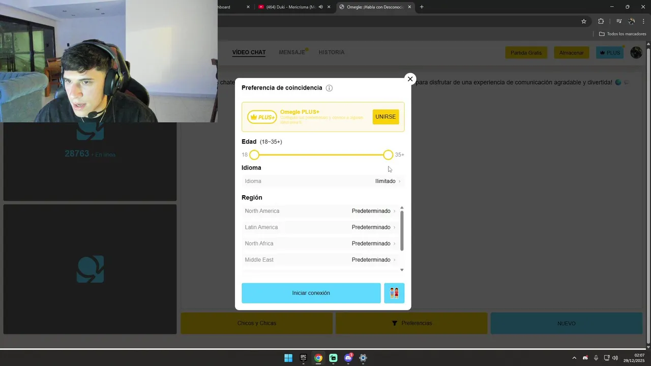Image resolution: width=651 pixels, height=366 pixels.
Task: Start connection with Iniciar conexión button
Action: pyautogui.click(x=311, y=293)
